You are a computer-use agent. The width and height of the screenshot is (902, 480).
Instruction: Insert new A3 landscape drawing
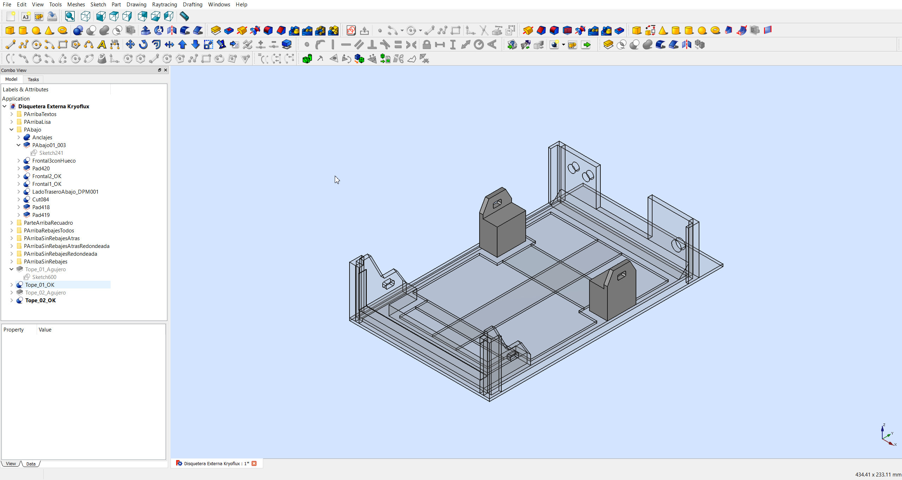[x=26, y=16]
